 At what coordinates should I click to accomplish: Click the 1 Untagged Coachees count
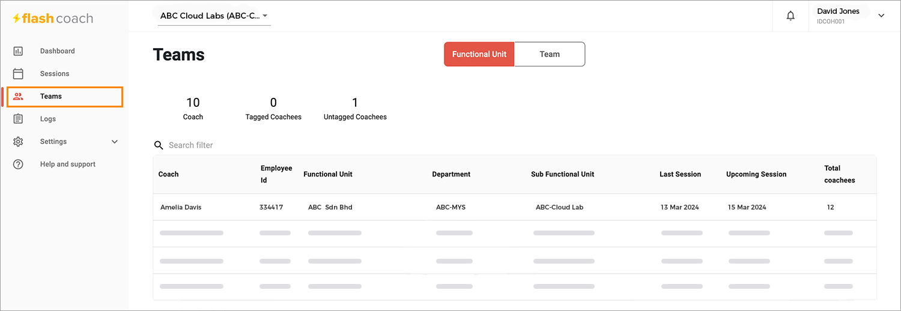coord(355,109)
